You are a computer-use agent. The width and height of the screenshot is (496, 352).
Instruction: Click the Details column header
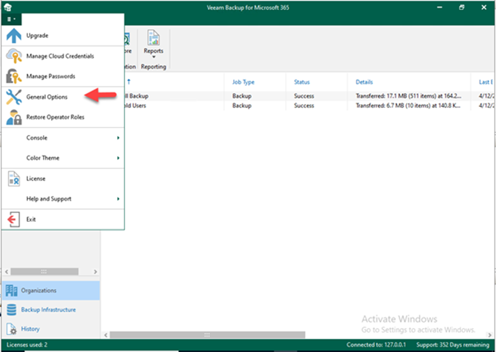(364, 82)
